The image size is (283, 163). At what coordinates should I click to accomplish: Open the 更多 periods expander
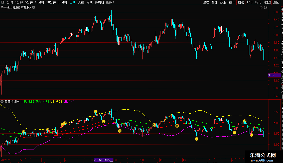pos(110,2)
